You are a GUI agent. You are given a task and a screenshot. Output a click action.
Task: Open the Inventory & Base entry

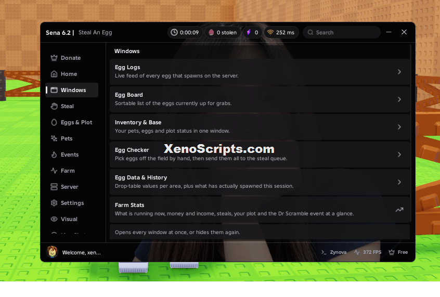pyautogui.click(x=260, y=127)
